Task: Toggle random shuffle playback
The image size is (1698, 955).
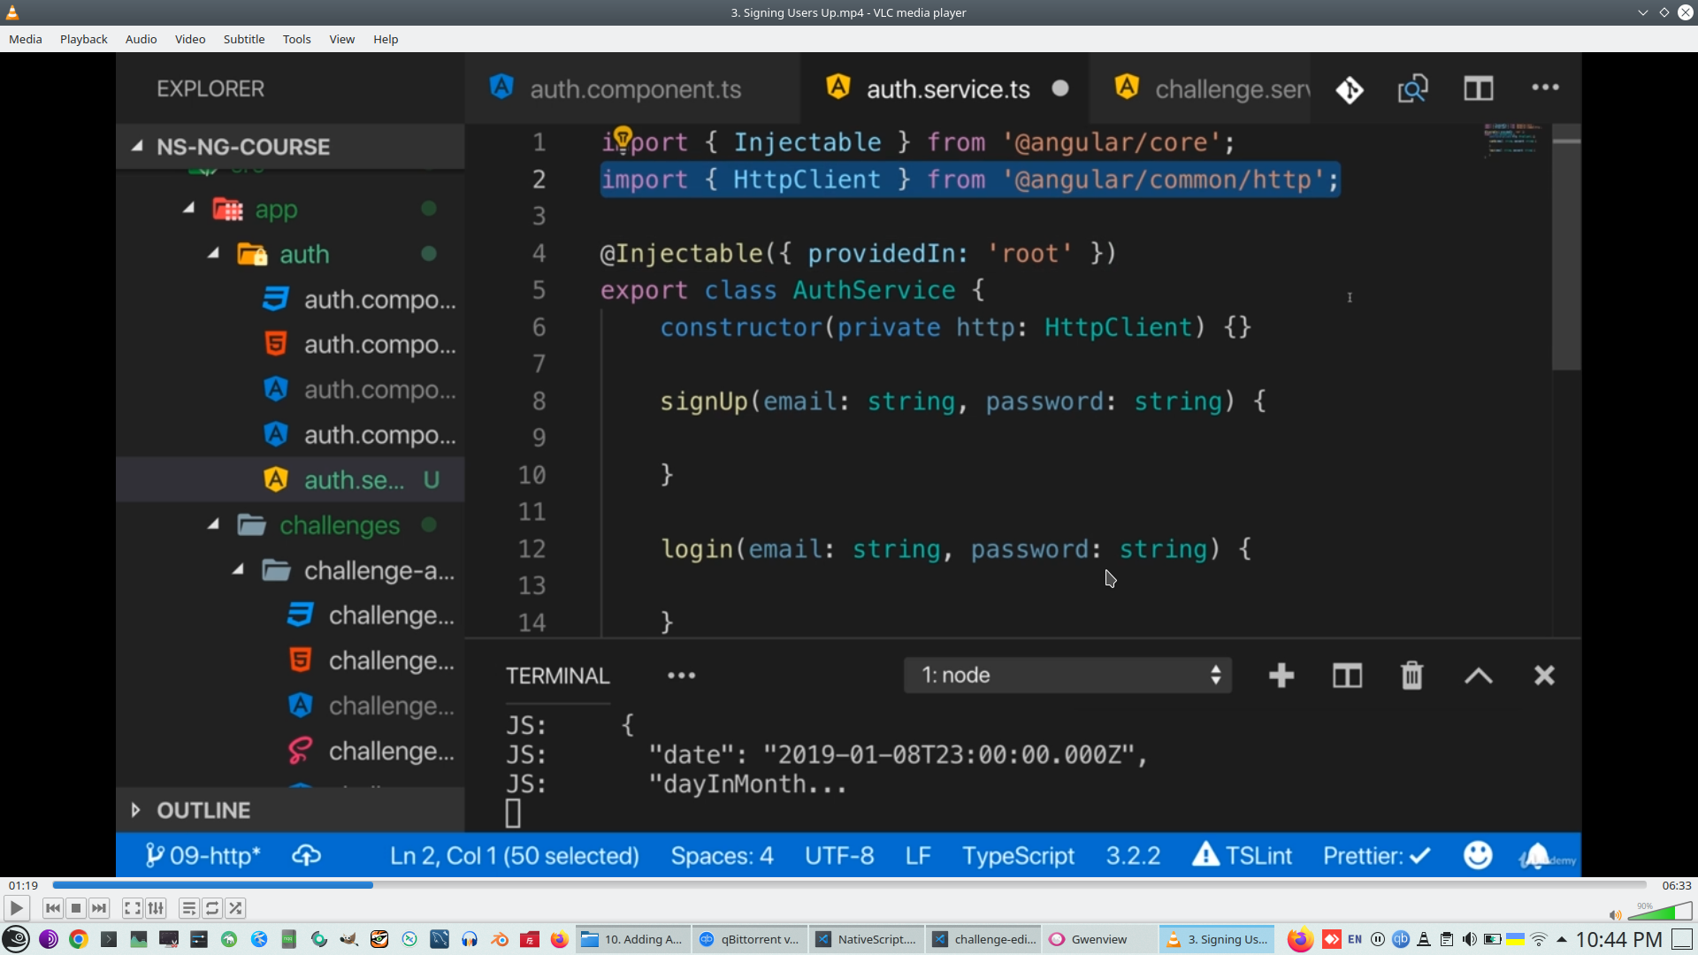Action: (x=235, y=908)
